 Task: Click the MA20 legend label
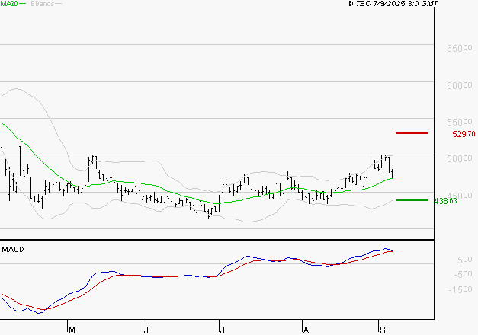click(x=8, y=4)
